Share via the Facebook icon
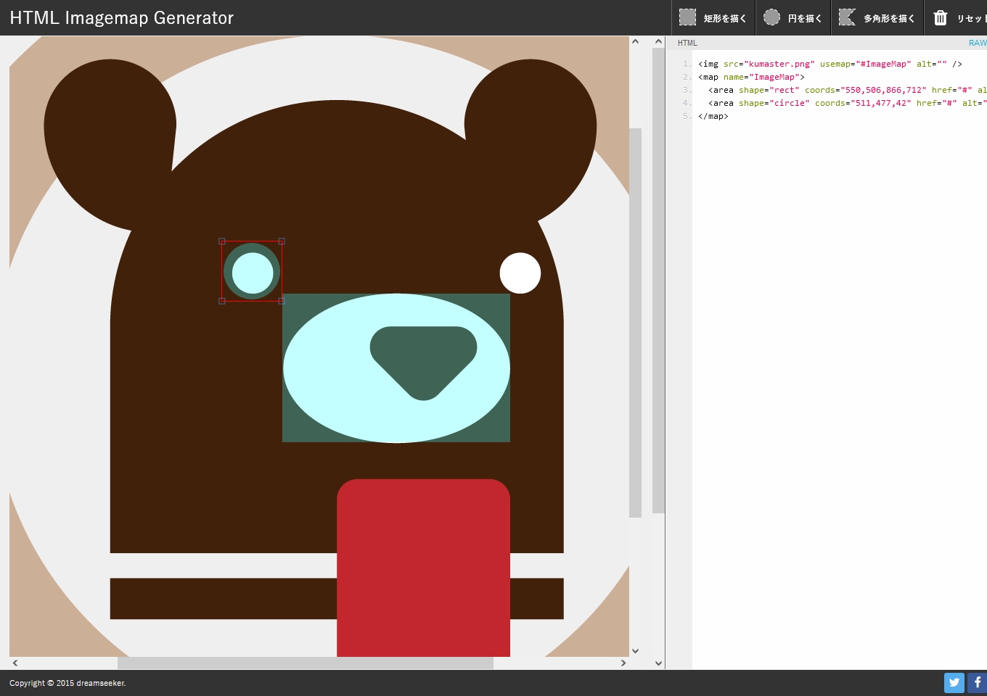Image resolution: width=987 pixels, height=696 pixels. [978, 682]
